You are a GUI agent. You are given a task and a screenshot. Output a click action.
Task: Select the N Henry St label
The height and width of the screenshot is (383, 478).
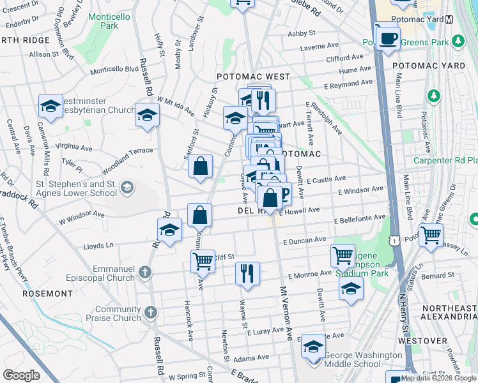pyautogui.click(x=404, y=313)
